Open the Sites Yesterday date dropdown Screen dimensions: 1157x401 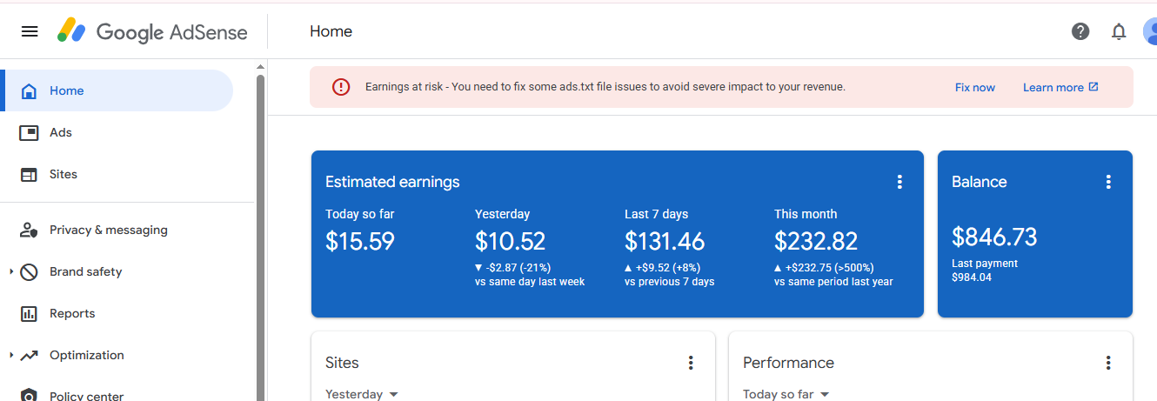coord(362,394)
